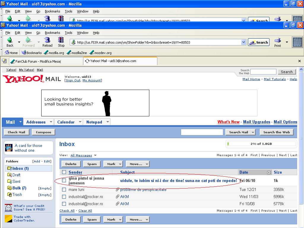Click the Back navigation arrow icon
304x228 pixels.
click(9, 40)
